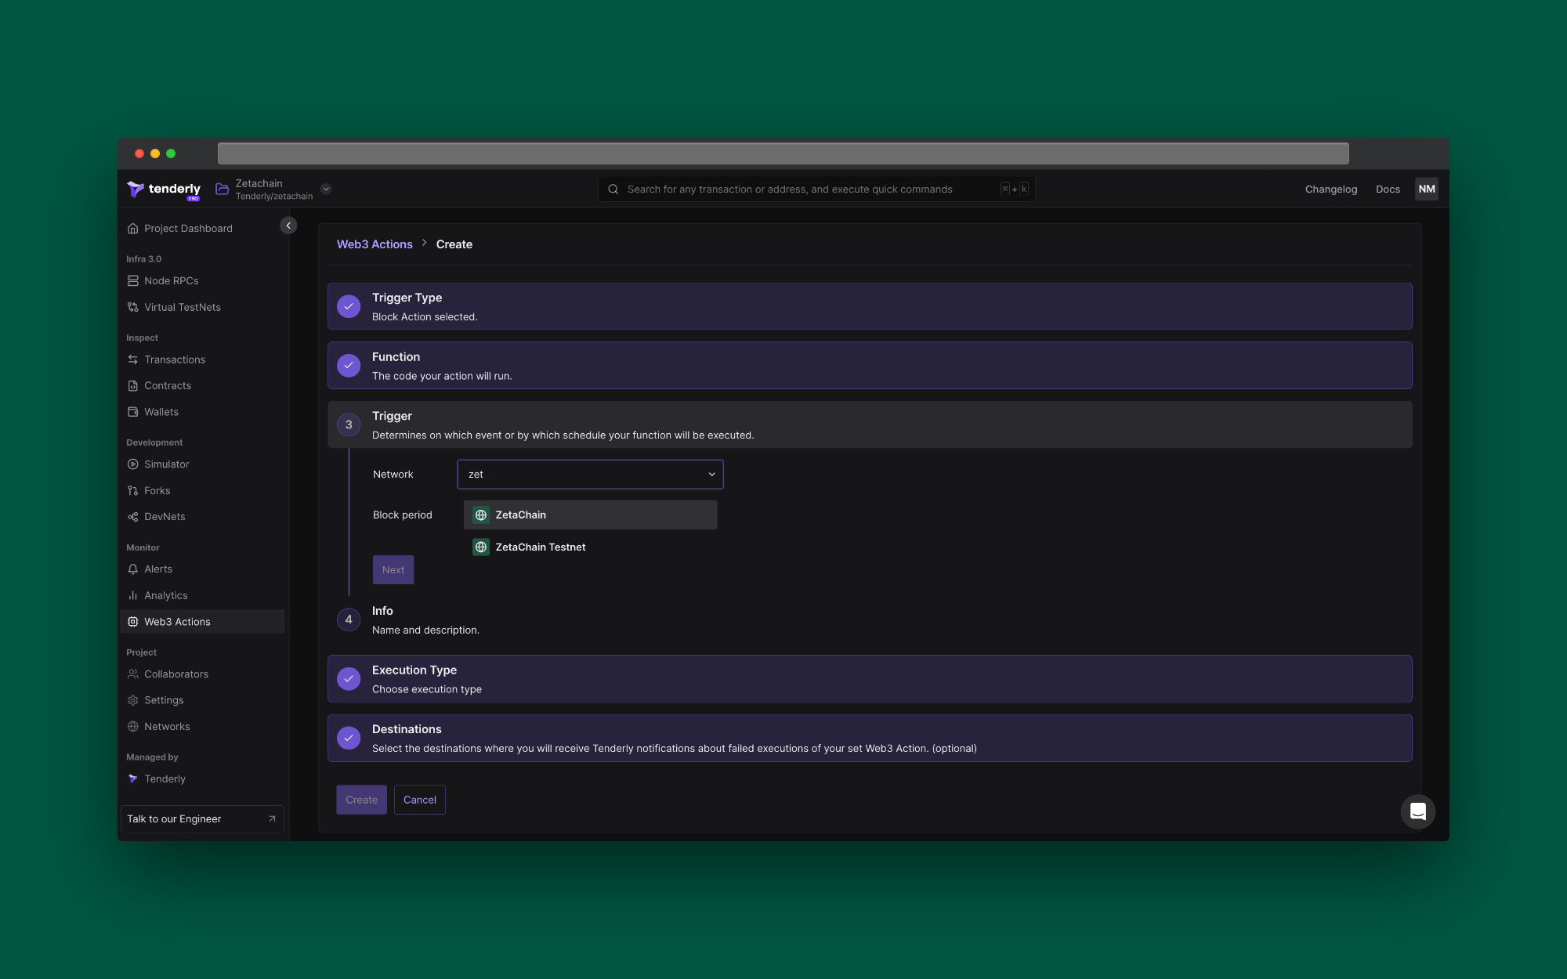Open the Node RPCs sidebar icon
This screenshot has width=1567, height=979.
click(133, 280)
